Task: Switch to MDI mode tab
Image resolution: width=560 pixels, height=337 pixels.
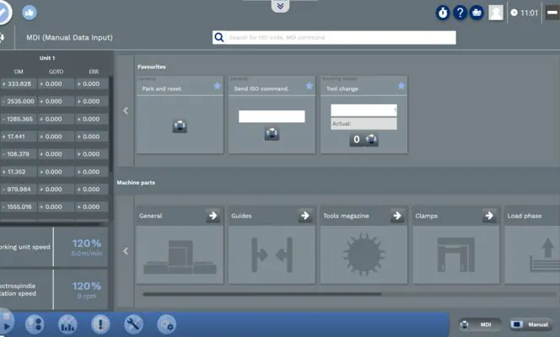Action: pyautogui.click(x=480, y=324)
